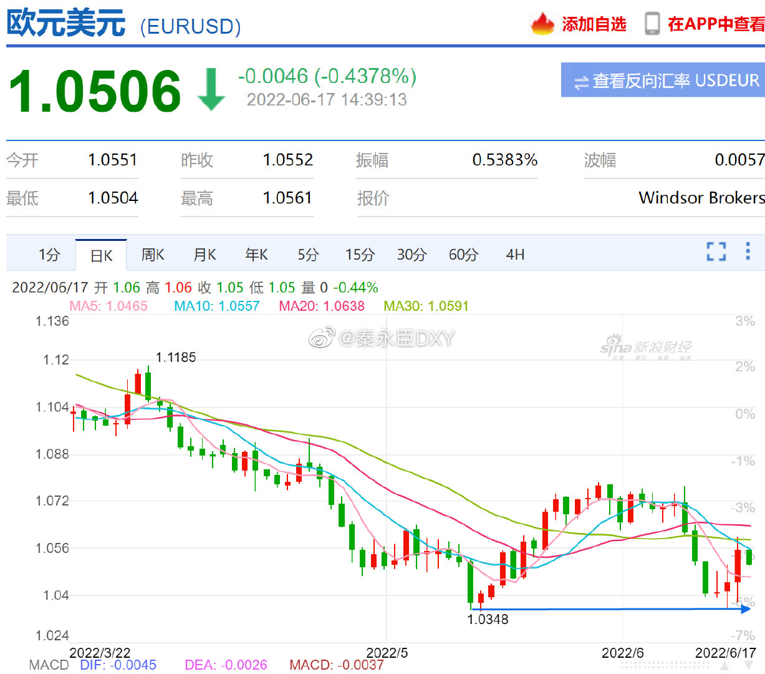Screen dimensions: 765x674
Task: Click the green down arrow price indicator
Action: [211, 90]
